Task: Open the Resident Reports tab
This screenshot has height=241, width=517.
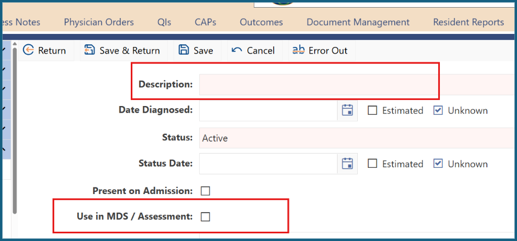Action: (x=468, y=22)
